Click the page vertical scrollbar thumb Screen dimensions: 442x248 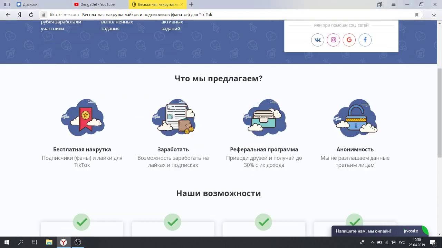(440, 113)
